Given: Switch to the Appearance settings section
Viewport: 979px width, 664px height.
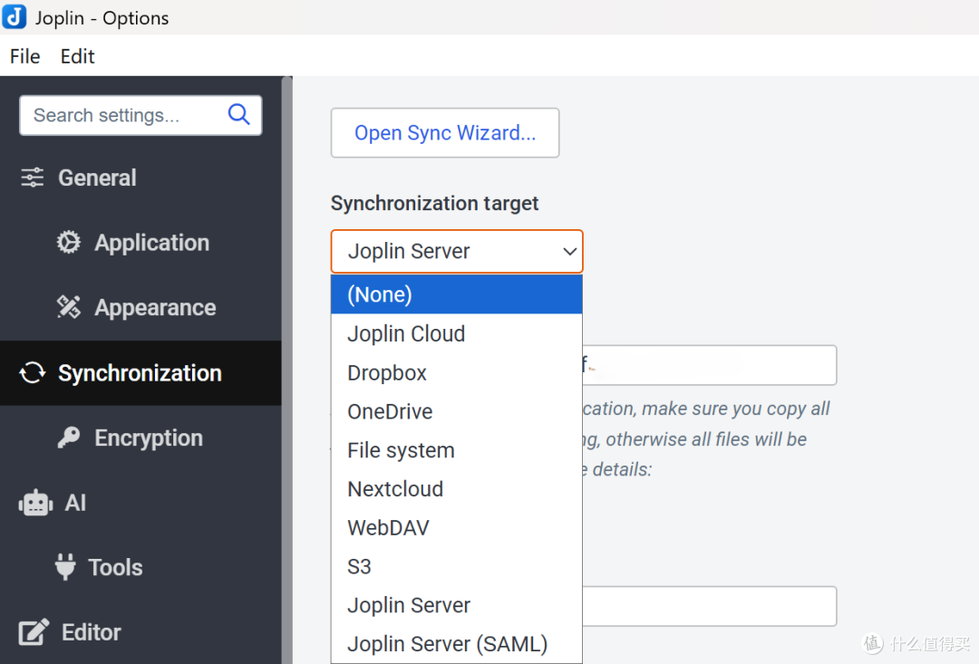Looking at the screenshot, I should [141, 308].
